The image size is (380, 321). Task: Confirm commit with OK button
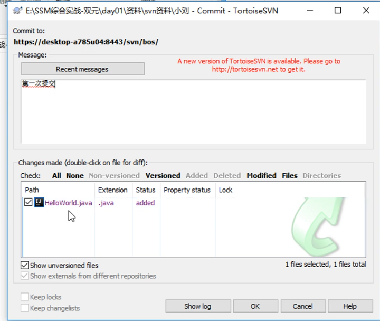[x=255, y=306]
